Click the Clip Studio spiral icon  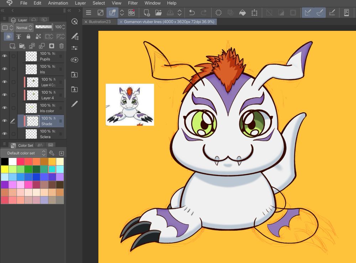131,13
